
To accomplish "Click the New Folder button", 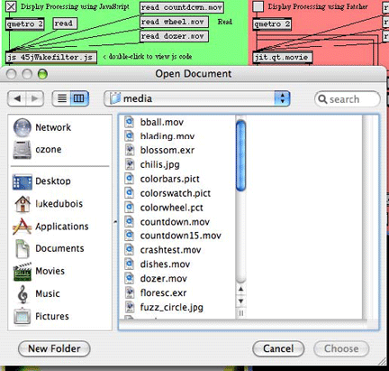I will (x=54, y=348).
